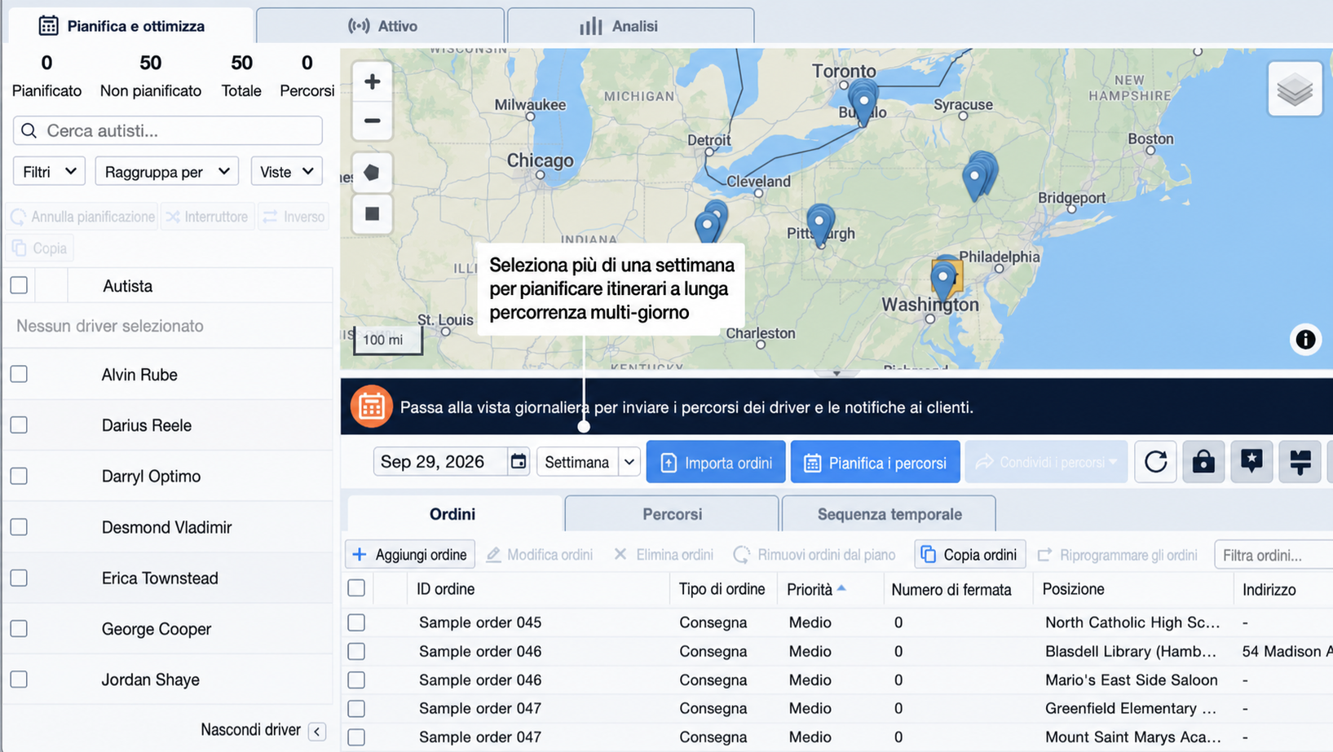Screen dimensions: 1333x752
Task: Switch to the Percorsi tab
Action: [x=672, y=514]
